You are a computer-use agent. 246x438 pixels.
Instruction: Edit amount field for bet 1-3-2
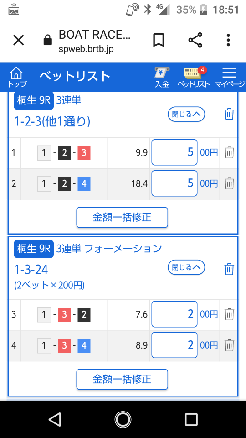[174, 314]
